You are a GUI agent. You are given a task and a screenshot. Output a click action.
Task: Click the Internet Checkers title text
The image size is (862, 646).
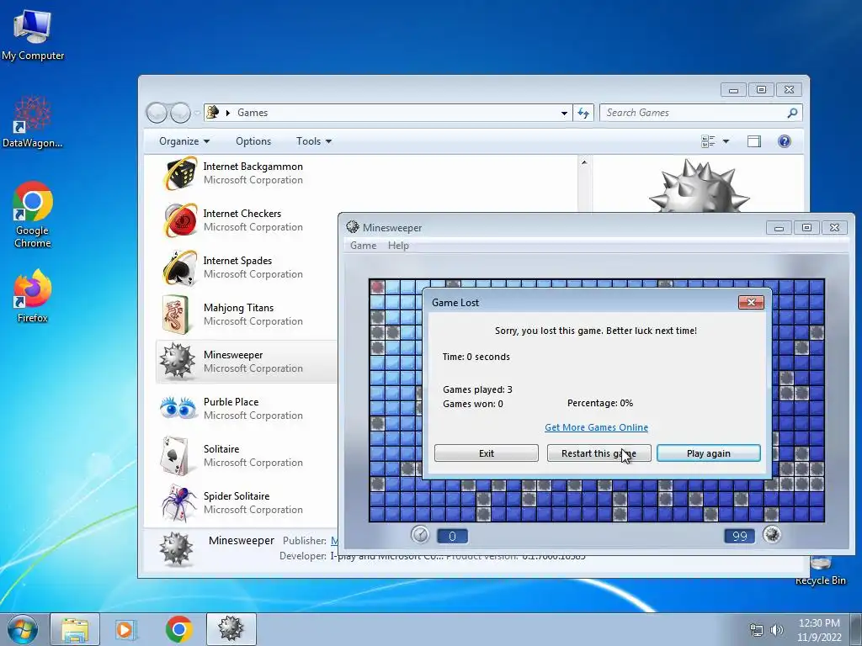pos(242,214)
